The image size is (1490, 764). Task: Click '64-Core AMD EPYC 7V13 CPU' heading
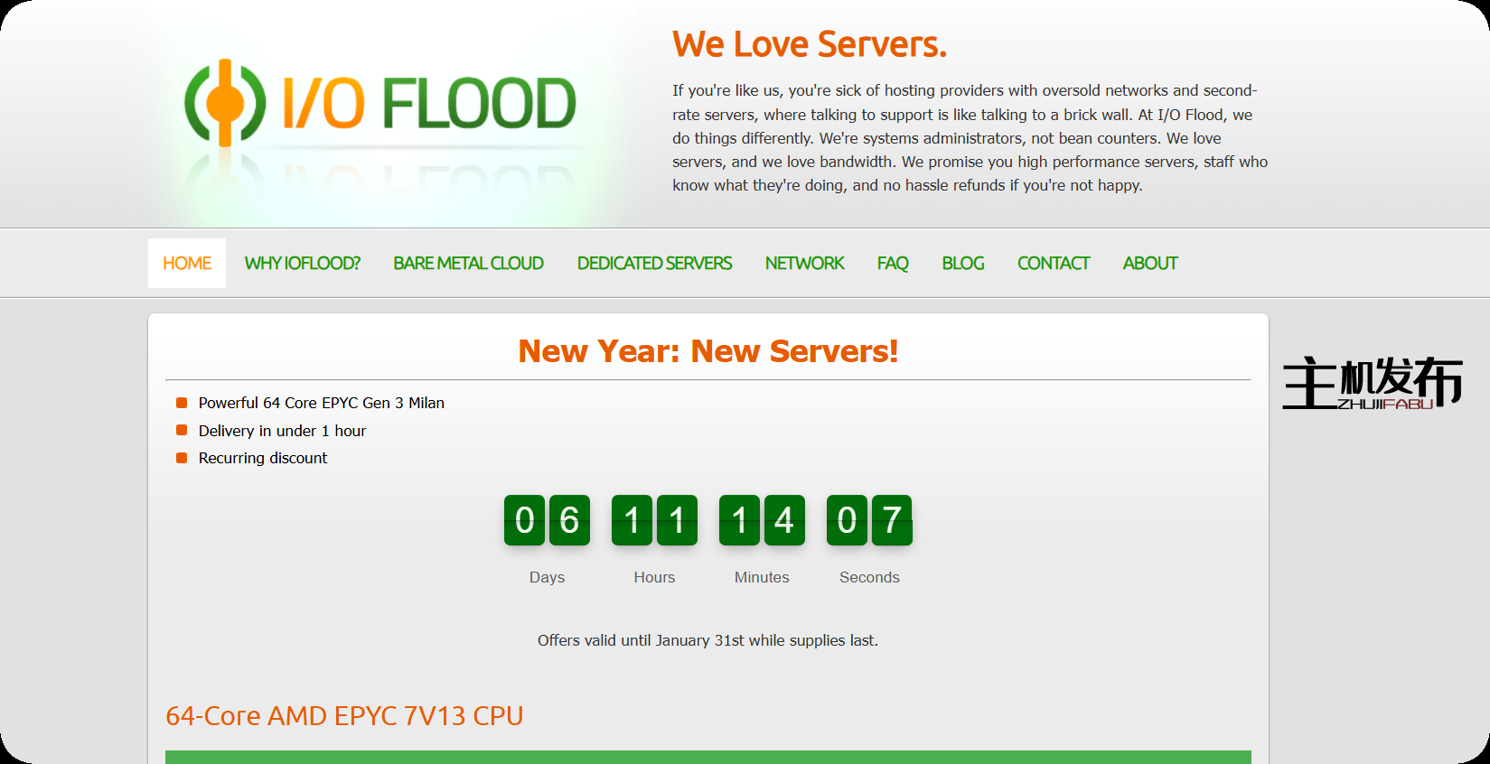[344, 716]
